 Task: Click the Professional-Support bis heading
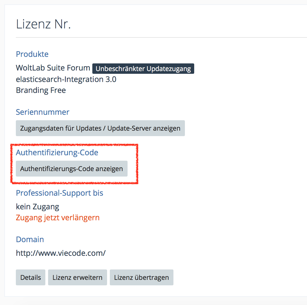tap(60, 193)
